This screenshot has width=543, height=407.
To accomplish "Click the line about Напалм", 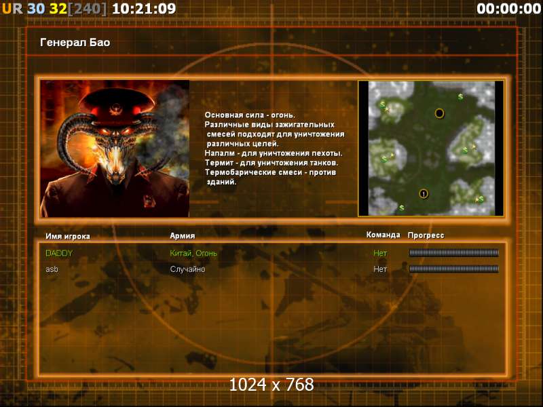I will (x=274, y=153).
